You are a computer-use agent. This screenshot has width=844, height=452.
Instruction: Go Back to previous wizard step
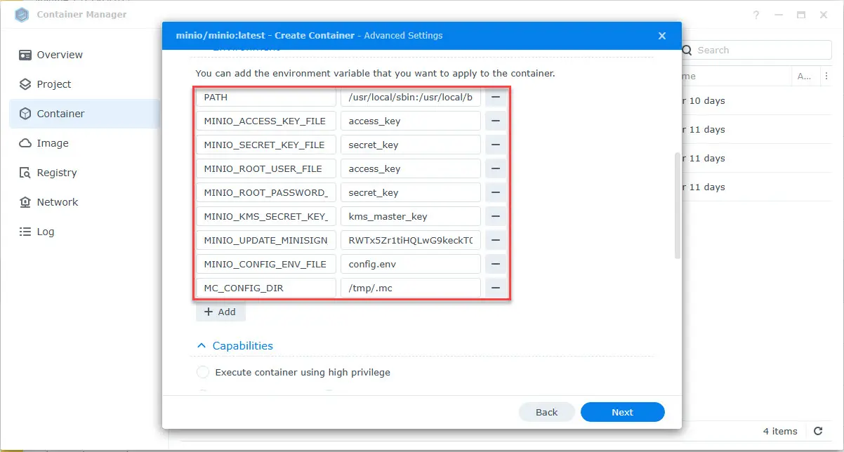pyautogui.click(x=546, y=412)
